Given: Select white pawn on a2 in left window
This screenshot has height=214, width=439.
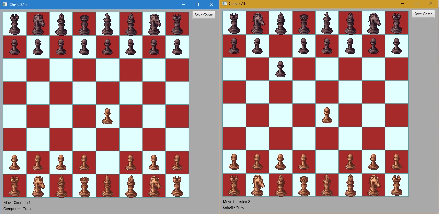Looking at the screenshot, I should tap(15, 163).
